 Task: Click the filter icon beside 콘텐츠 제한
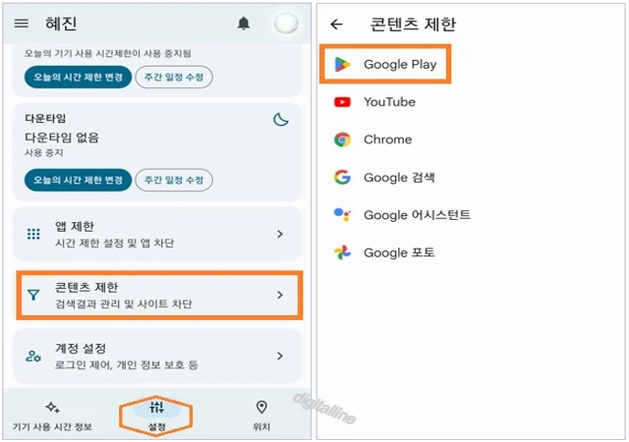[33, 296]
